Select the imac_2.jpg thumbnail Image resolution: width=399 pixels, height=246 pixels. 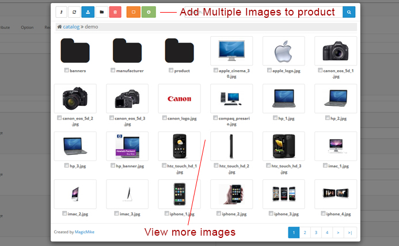75,194
